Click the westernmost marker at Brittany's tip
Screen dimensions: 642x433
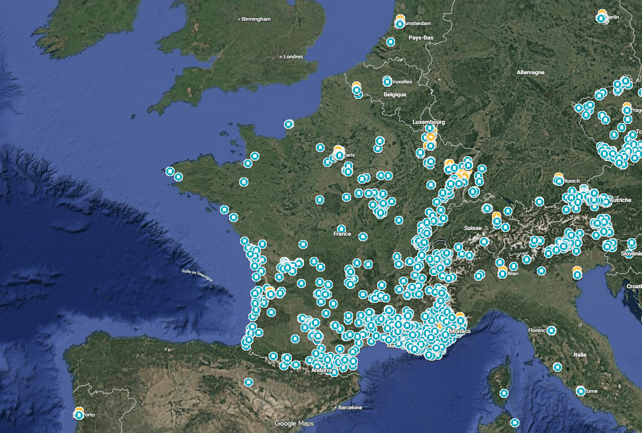coord(170,172)
